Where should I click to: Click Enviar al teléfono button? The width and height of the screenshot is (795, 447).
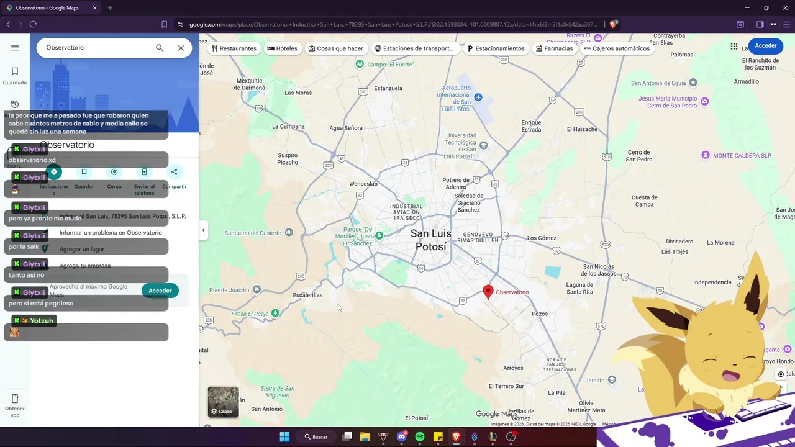(144, 172)
